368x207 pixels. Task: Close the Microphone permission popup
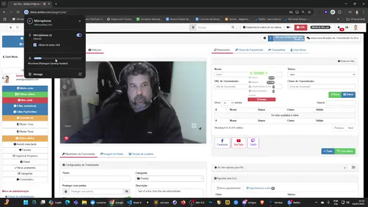pos(80,21)
